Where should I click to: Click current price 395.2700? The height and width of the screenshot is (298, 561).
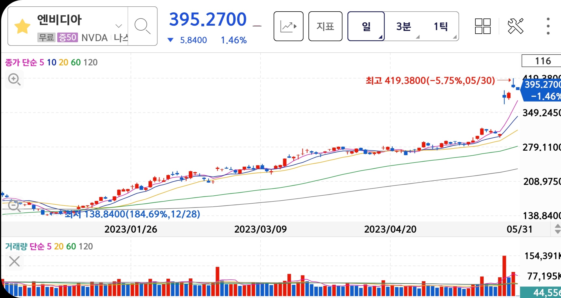tap(208, 19)
